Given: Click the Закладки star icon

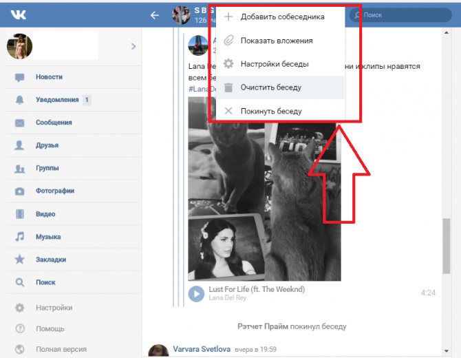Looking at the screenshot, I should click(20, 259).
